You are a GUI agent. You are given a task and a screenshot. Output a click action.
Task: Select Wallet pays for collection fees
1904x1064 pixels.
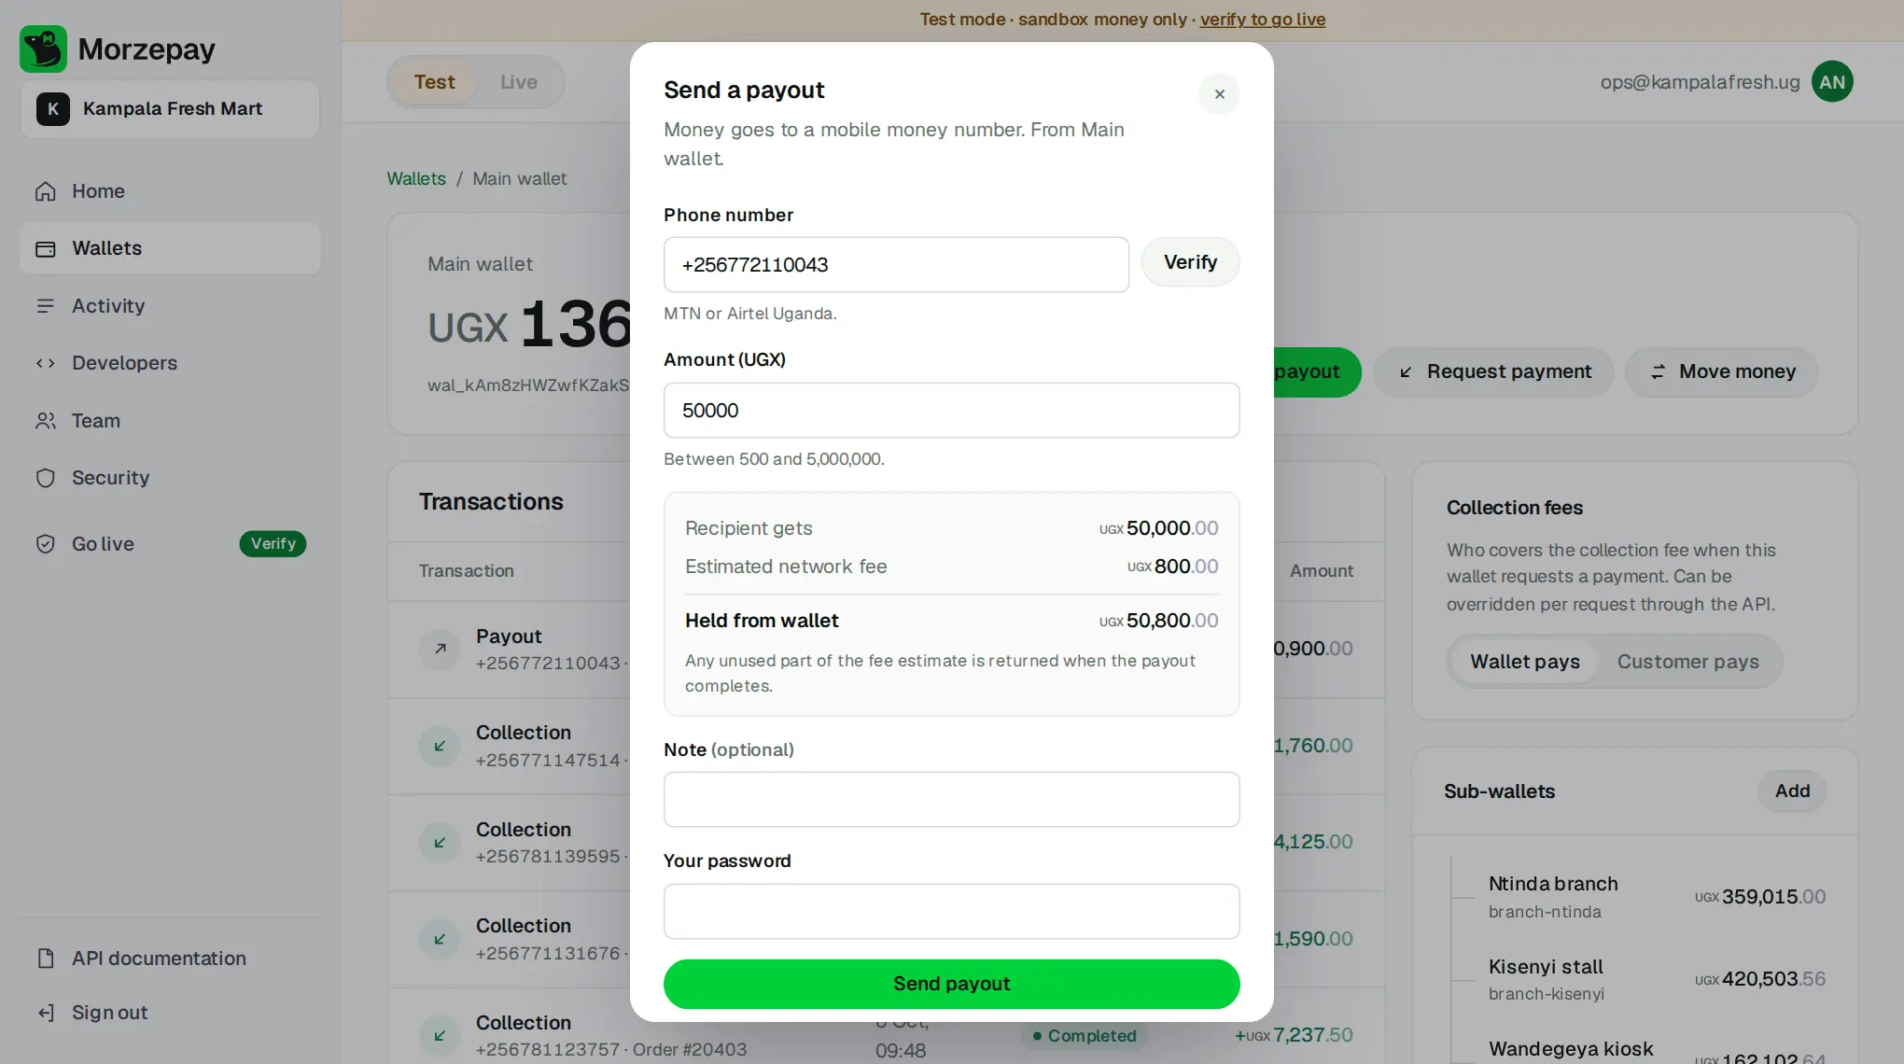pos(1524,662)
